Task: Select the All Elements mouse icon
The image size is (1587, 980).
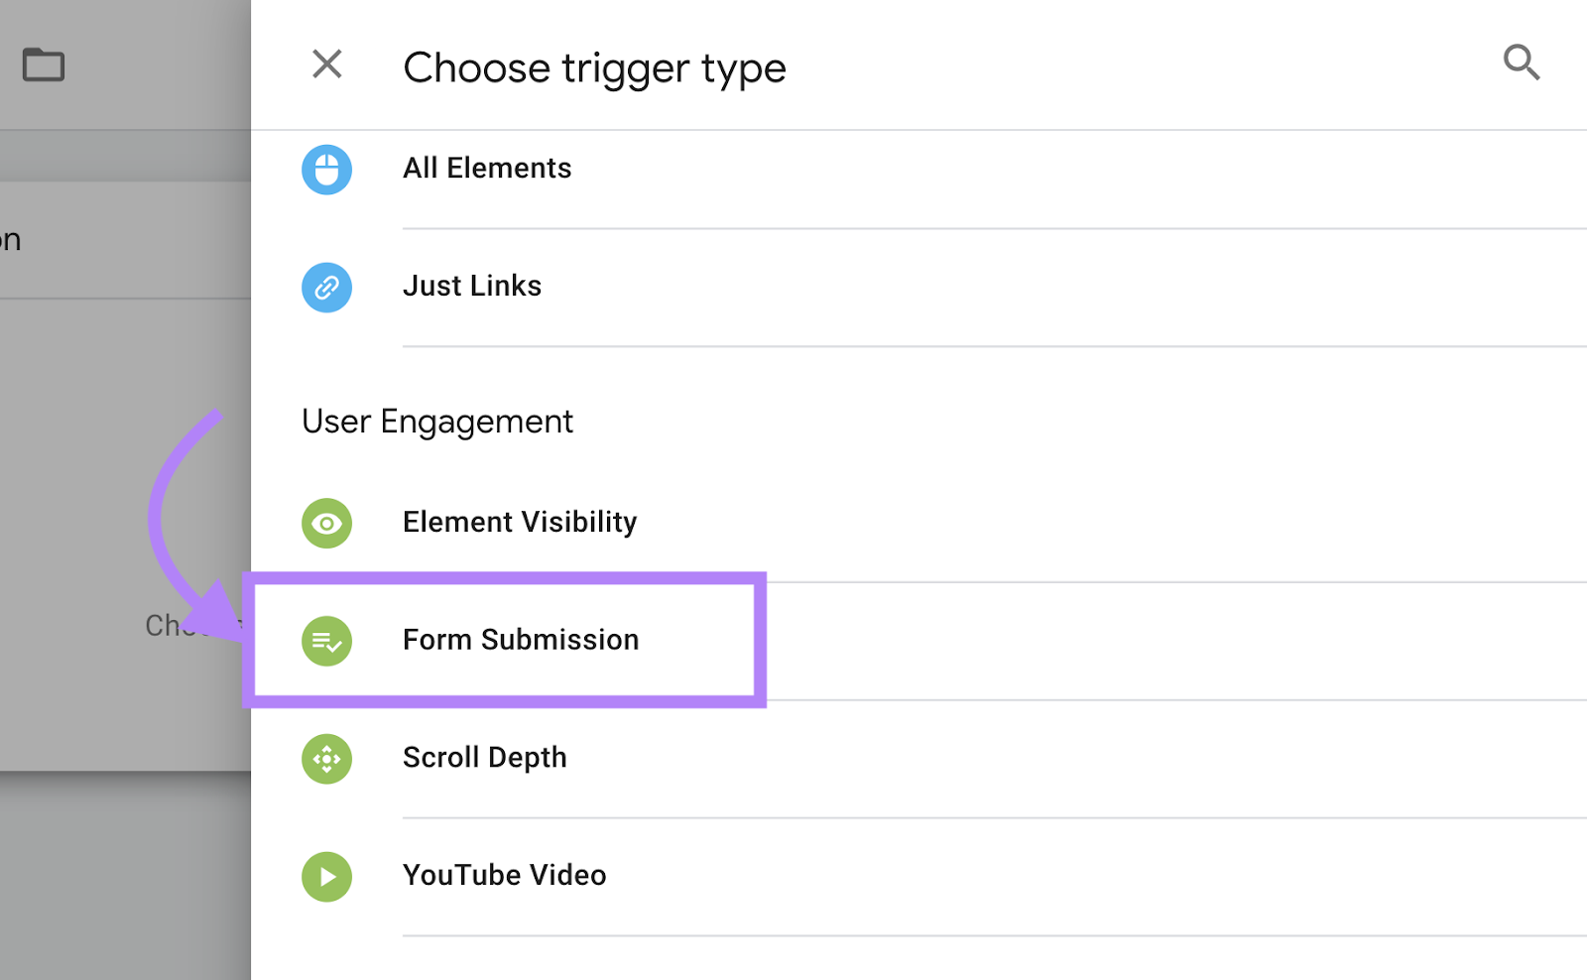Action: [326, 170]
